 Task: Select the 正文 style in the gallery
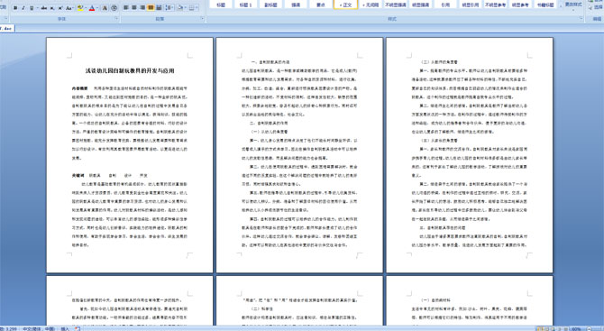pyautogui.click(x=345, y=5)
